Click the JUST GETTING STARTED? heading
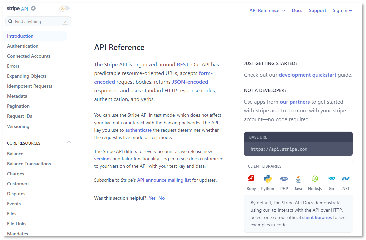The height and width of the screenshot is (240, 366). [270, 63]
